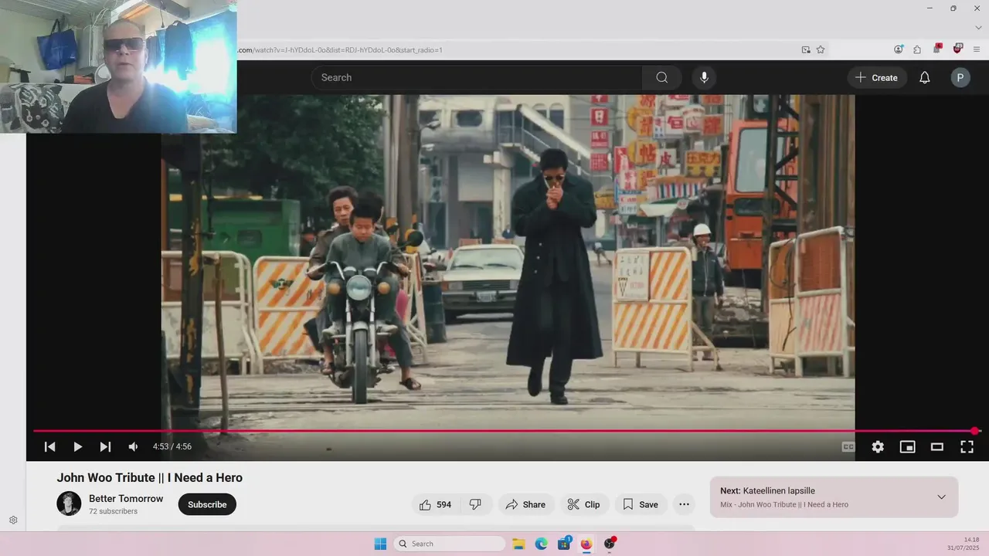
Task: Skip to the next video
Action: (x=105, y=446)
